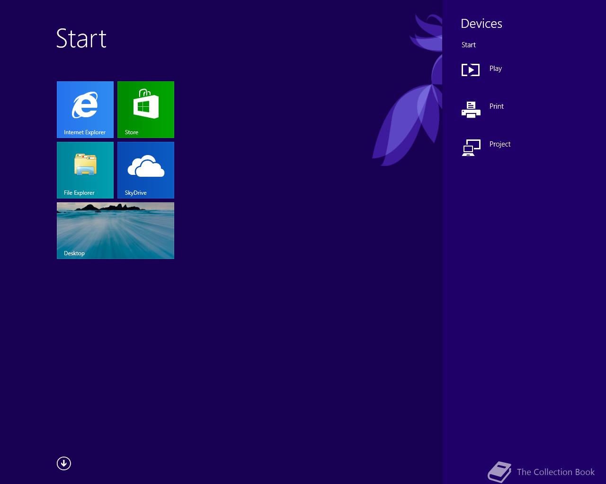Click the Play device icon

[x=471, y=70]
